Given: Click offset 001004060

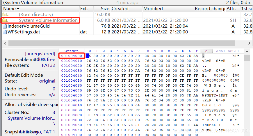Looking at the screenshot, I should pos(72,85).
